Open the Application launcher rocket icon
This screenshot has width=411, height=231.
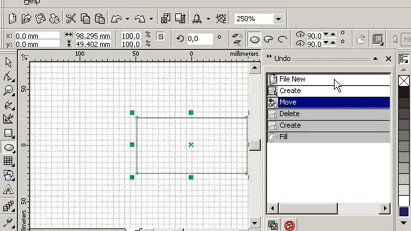point(197,19)
